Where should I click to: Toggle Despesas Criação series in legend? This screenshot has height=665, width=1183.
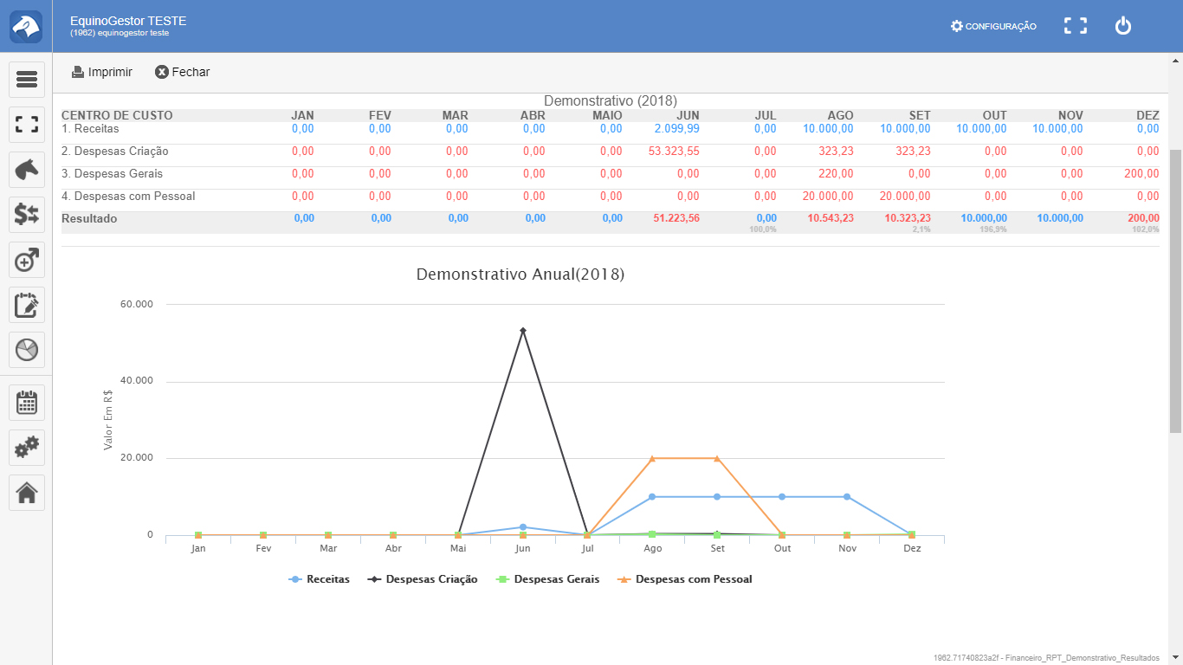pos(423,579)
